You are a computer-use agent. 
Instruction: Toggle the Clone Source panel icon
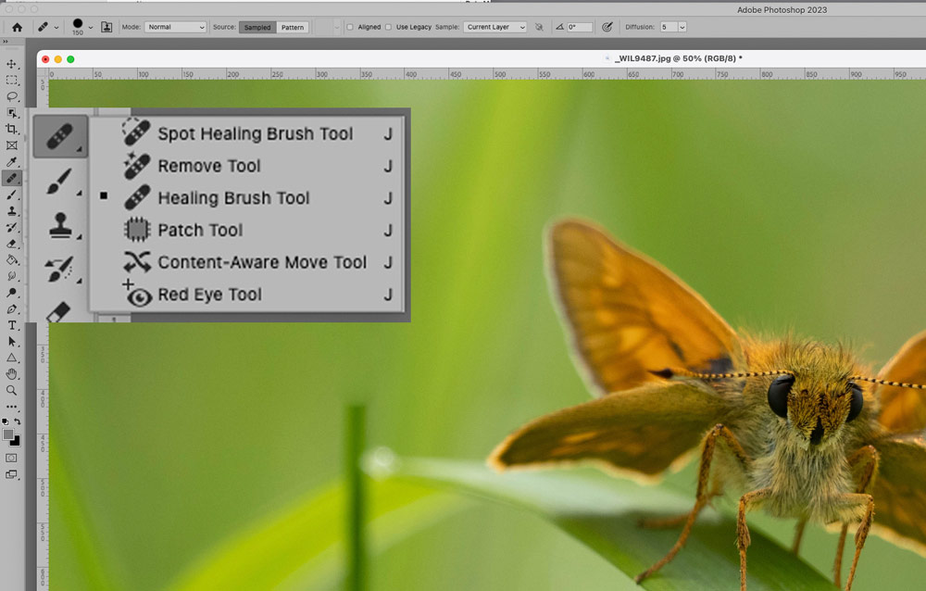tap(106, 27)
